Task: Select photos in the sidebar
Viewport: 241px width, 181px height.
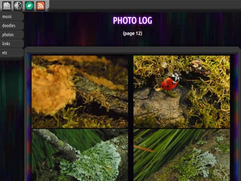Action: tap(12, 34)
